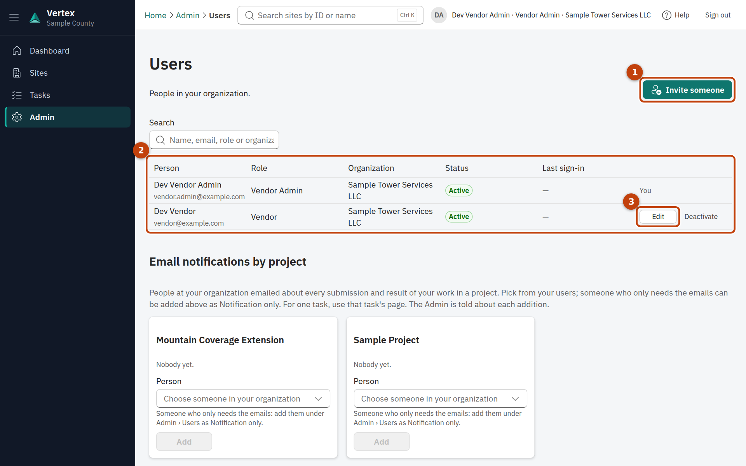The image size is (746, 466).
Task: Click the user search name/email field
Action: pyautogui.click(x=214, y=140)
